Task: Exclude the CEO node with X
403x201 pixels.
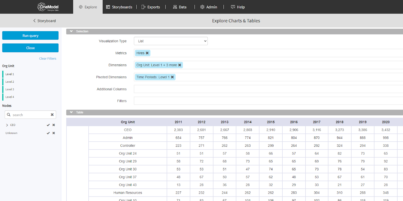Action: pos(54,125)
